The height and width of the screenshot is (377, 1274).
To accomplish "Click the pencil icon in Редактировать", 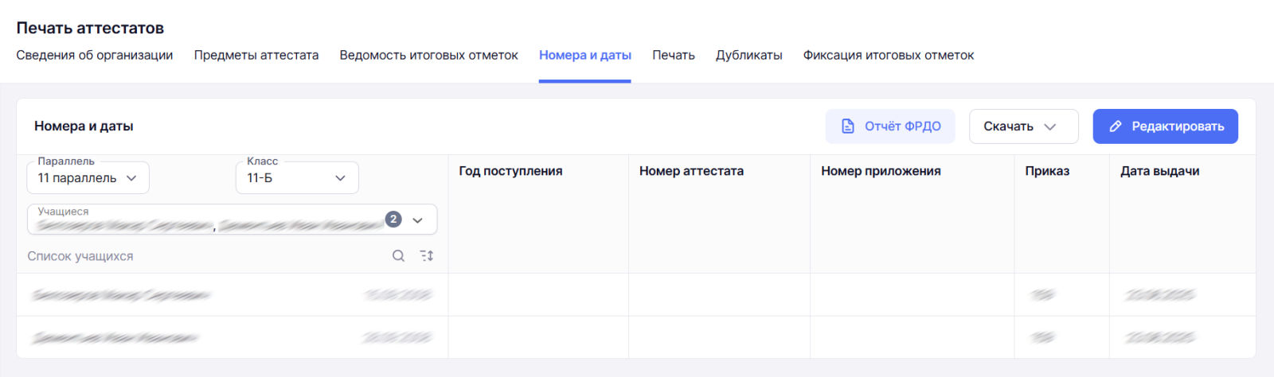I will [1116, 126].
